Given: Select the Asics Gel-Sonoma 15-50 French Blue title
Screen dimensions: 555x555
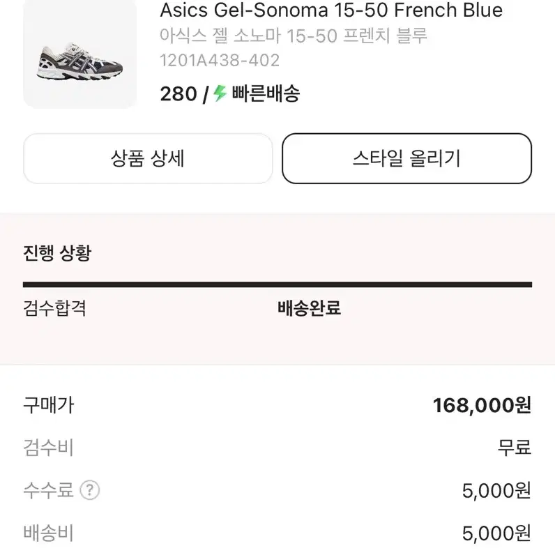Looking at the screenshot, I should [331, 10].
